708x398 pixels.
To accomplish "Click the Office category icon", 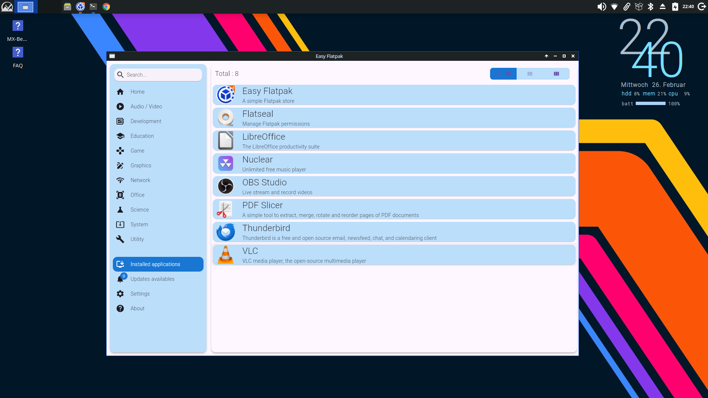I will point(120,195).
